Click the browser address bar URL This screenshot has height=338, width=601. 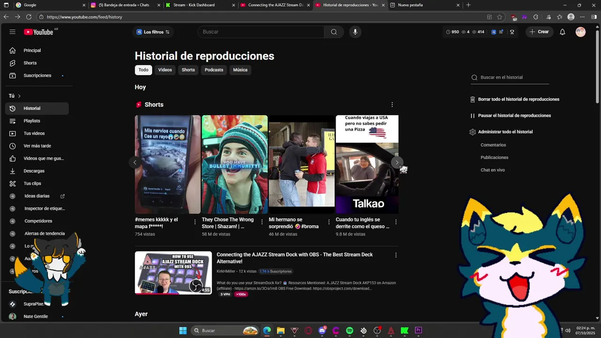coord(85,17)
